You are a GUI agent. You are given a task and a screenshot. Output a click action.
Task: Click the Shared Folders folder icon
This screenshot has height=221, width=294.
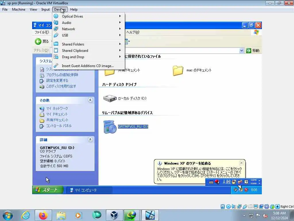(x=56, y=44)
